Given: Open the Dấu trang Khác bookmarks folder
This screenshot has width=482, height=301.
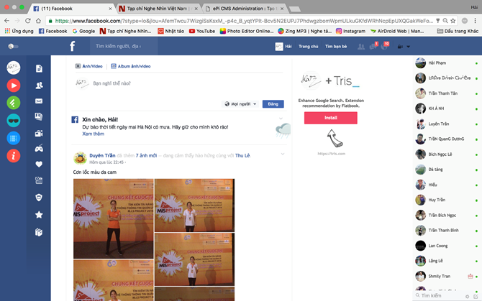Looking at the screenshot, I should pyautogui.click(x=458, y=31).
